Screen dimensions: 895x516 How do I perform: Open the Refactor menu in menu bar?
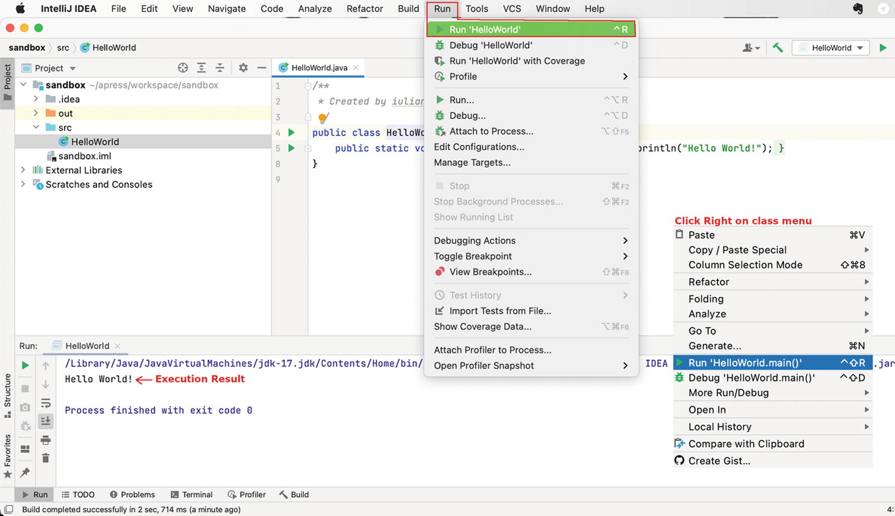365,8
